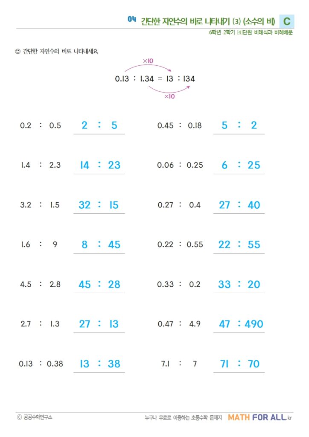The image size is (309, 437).
Task: Click the green C level badge
Action: pyautogui.click(x=287, y=21)
